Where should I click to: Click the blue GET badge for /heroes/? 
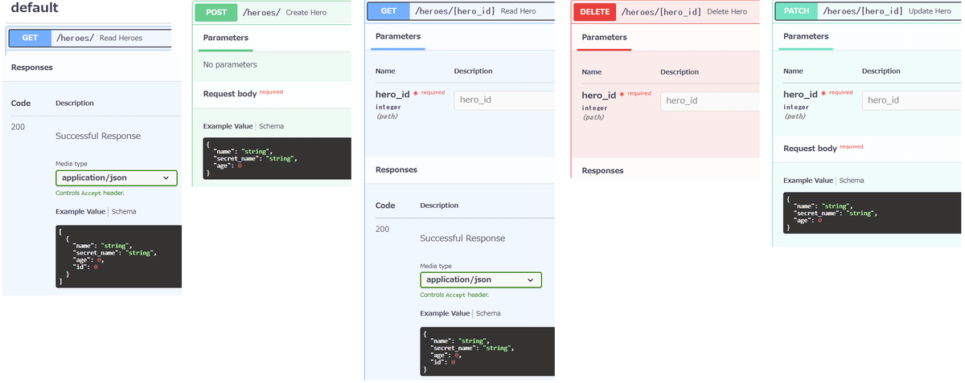[30, 38]
